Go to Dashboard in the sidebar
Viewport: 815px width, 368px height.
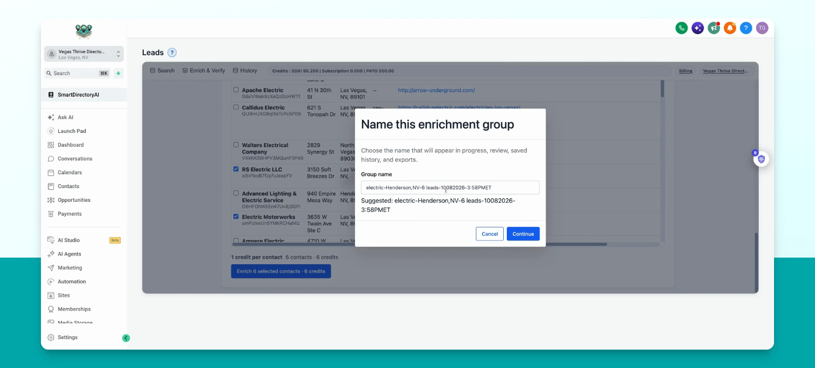71,145
